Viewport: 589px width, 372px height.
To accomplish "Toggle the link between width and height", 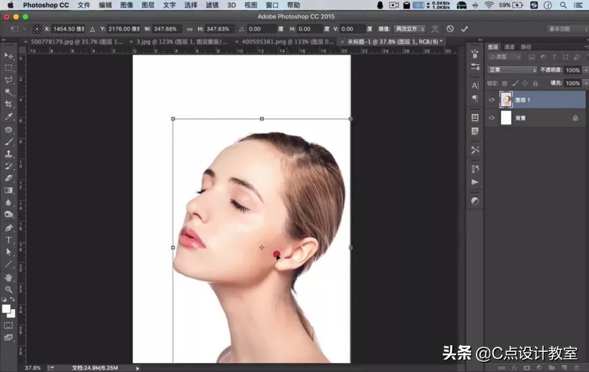I will click(x=189, y=29).
